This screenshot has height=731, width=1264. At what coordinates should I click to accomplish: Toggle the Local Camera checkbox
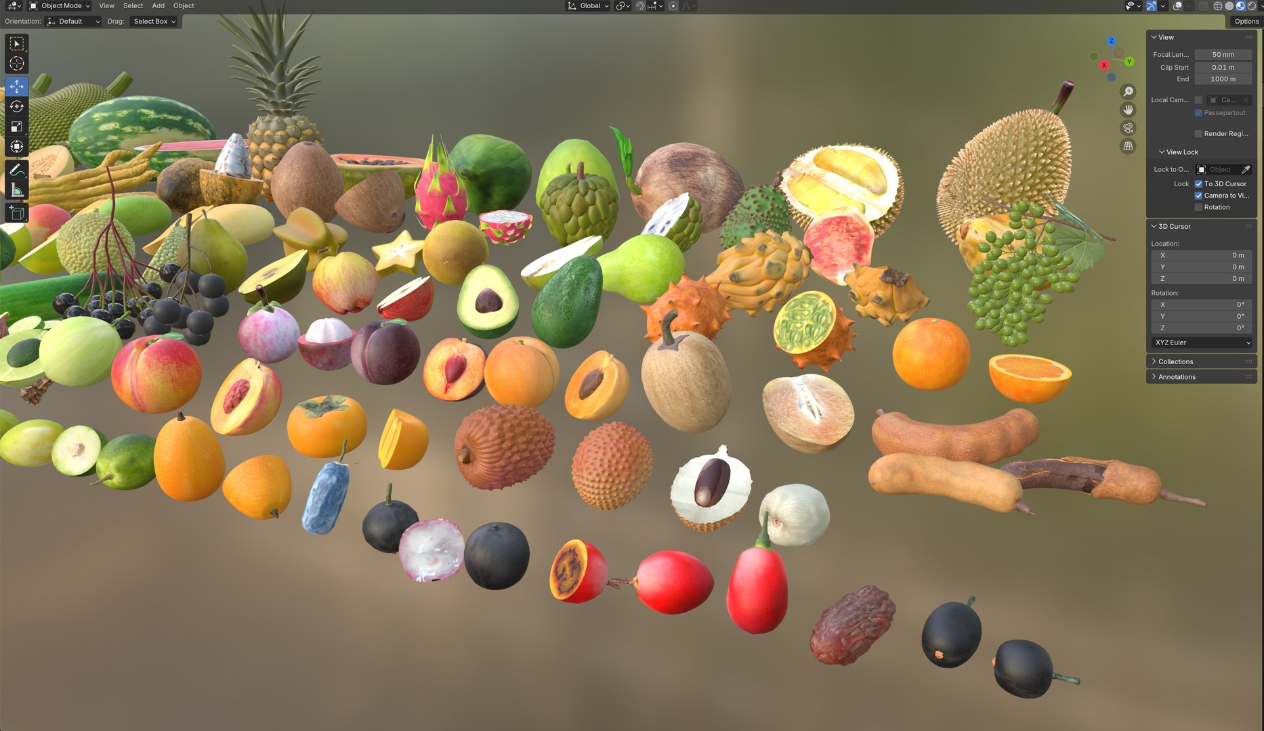[x=1198, y=100]
